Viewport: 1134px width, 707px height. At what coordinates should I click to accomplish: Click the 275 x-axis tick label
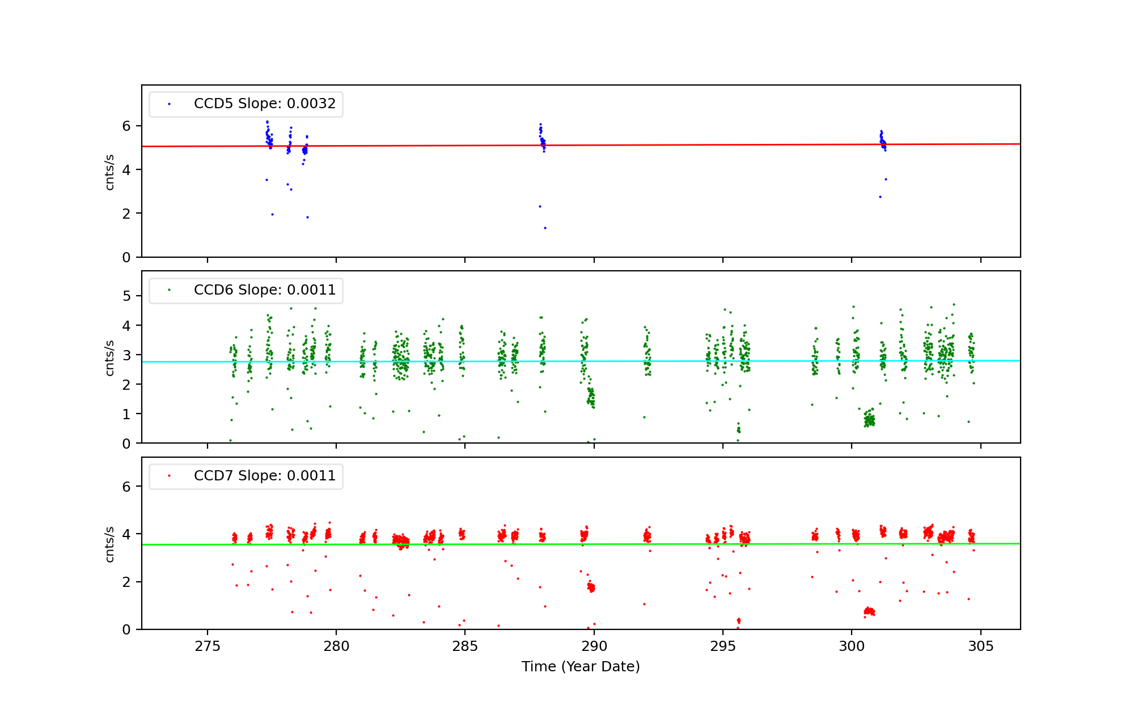[207, 646]
